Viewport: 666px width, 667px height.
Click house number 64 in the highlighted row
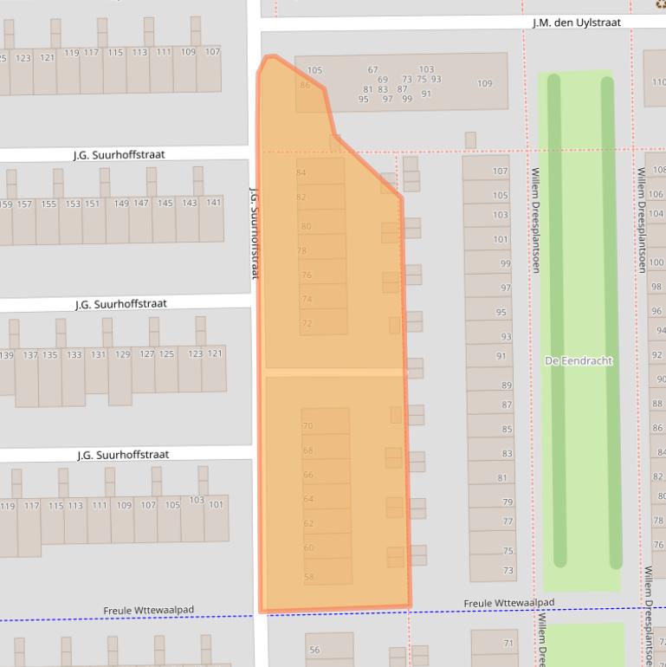point(308,499)
